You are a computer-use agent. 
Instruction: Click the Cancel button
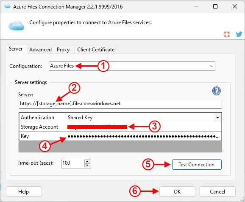(217, 191)
